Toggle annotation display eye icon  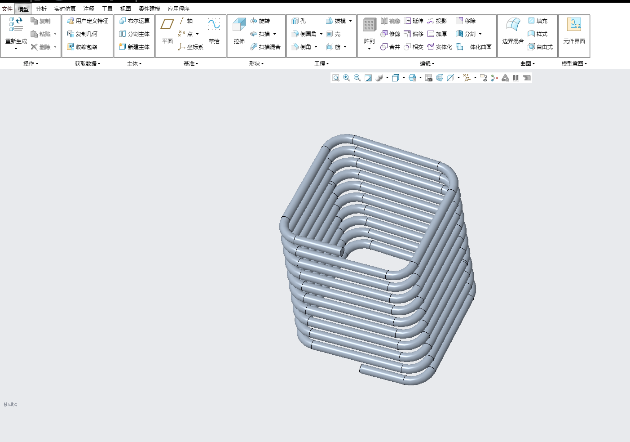[483, 78]
